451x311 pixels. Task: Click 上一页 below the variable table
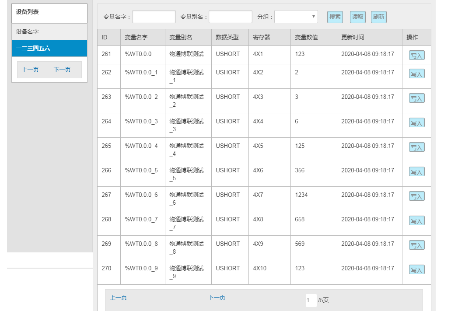[x=118, y=298]
